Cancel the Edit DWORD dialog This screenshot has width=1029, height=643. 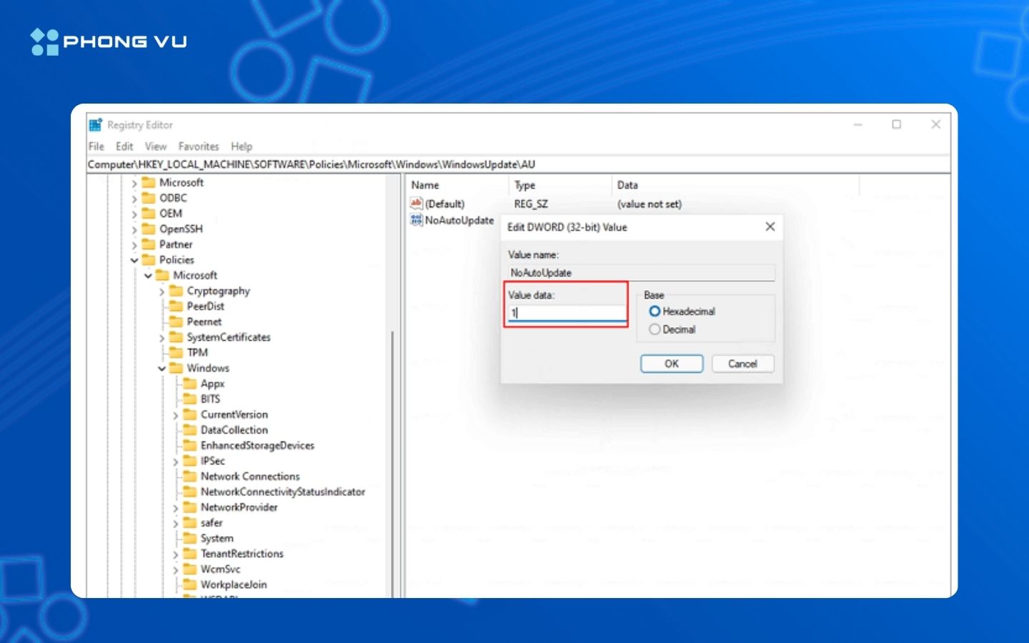click(x=742, y=364)
